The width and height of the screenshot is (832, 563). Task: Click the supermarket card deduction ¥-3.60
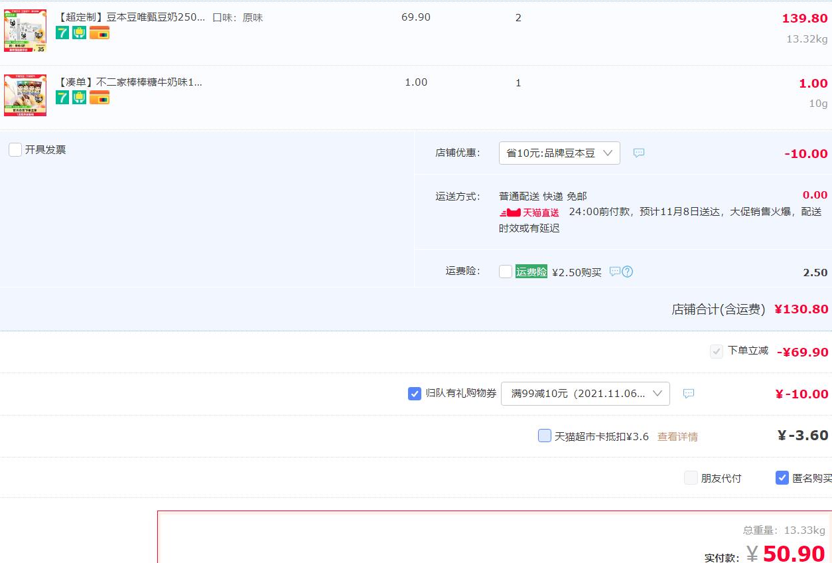point(803,436)
